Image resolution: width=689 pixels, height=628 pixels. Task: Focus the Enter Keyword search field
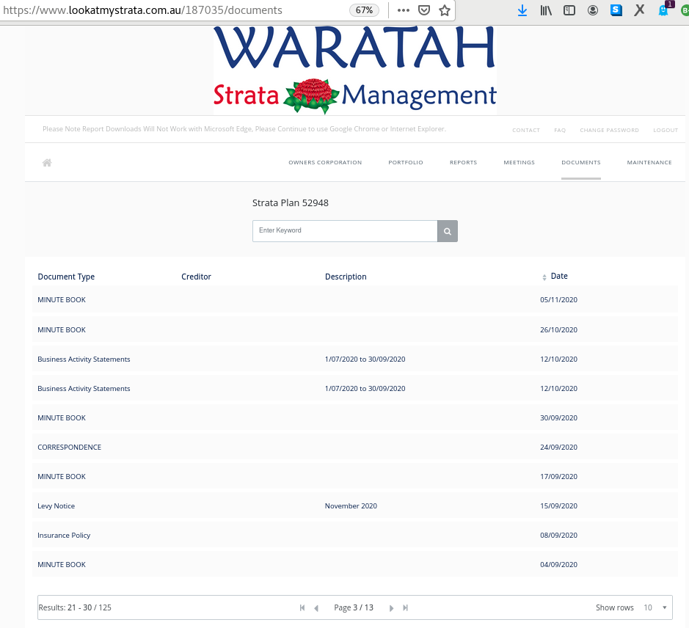click(345, 231)
